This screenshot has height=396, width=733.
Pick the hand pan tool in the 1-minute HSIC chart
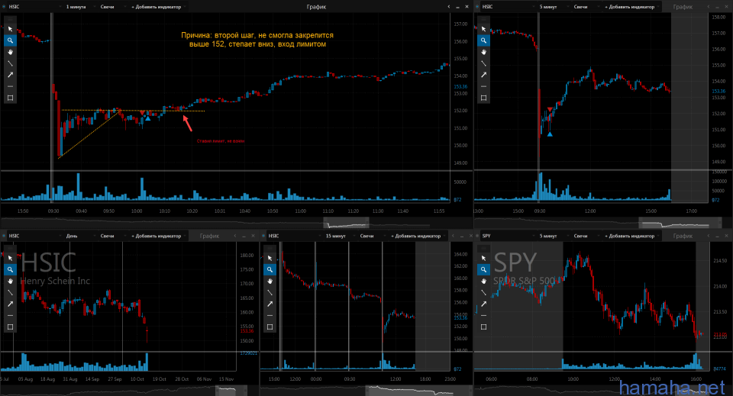click(10, 52)
